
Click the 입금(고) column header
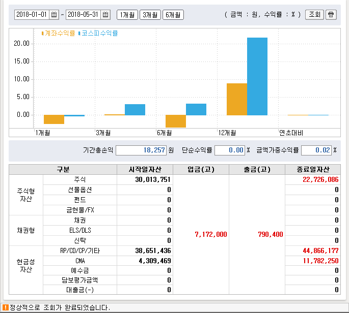[201, 170]
